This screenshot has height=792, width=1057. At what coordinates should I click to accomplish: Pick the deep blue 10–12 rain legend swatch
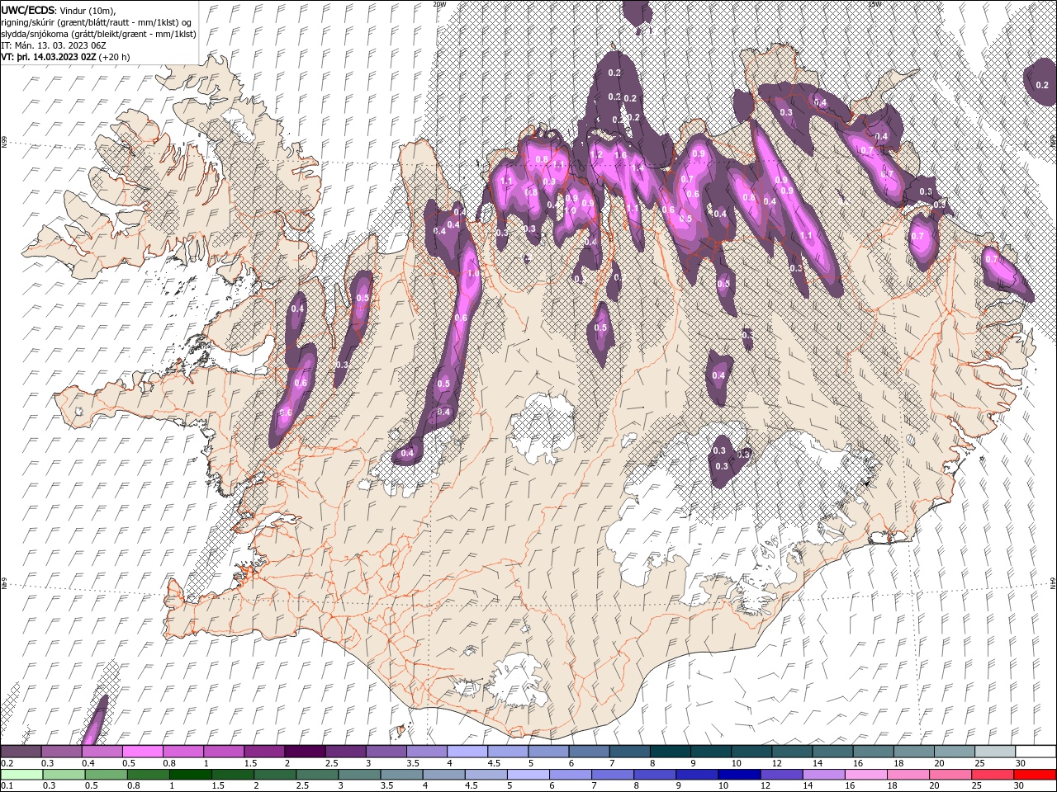click(738, 775)
